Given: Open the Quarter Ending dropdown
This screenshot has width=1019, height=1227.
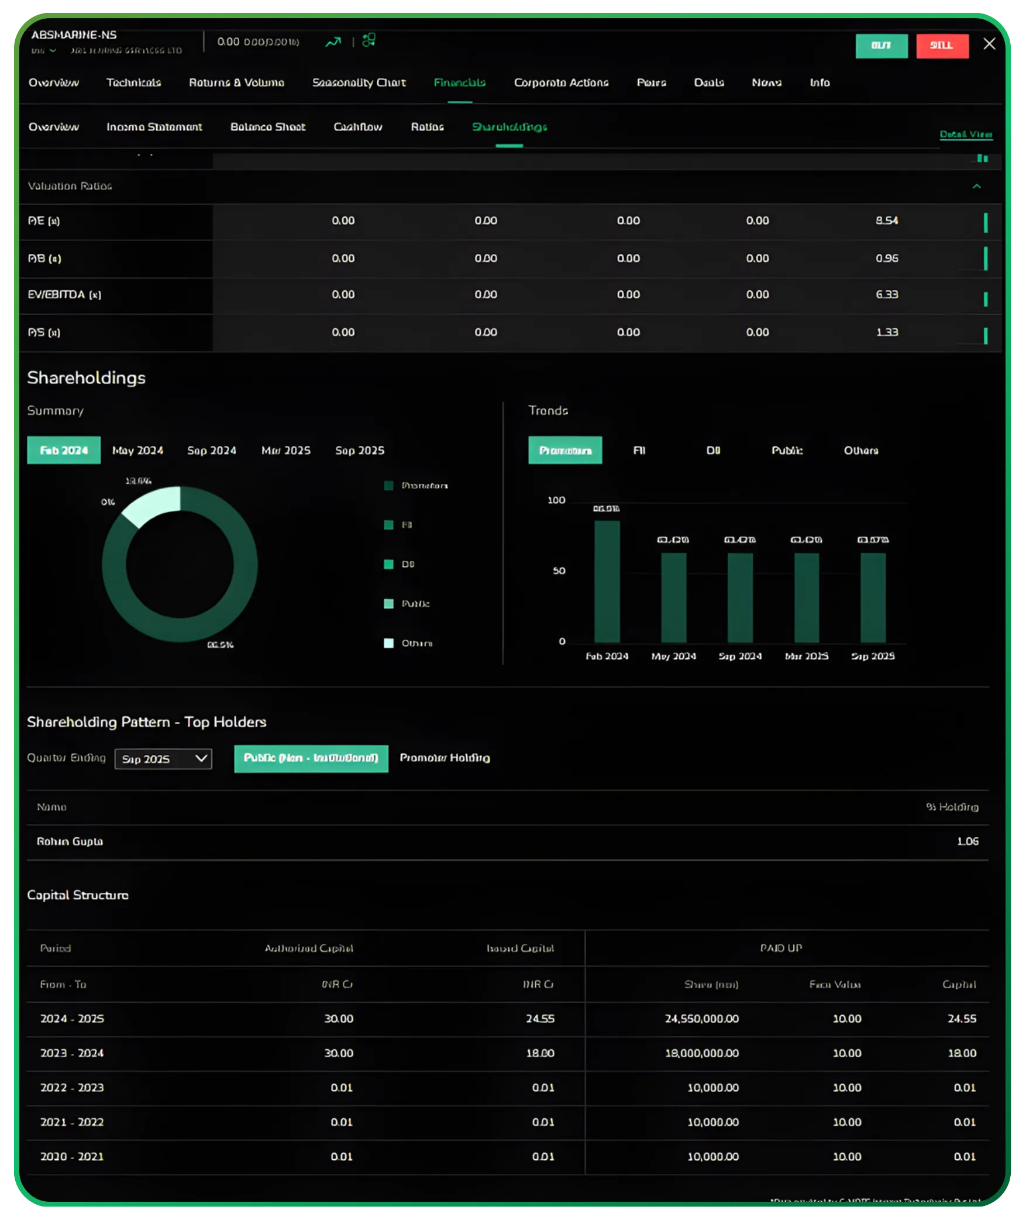Looking at the screenshot, I should tap(163, 758).
